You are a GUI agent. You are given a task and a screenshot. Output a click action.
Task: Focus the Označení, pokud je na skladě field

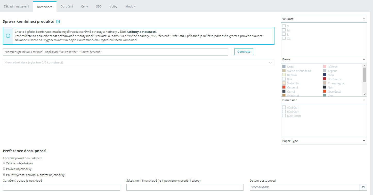click(61, 187)
